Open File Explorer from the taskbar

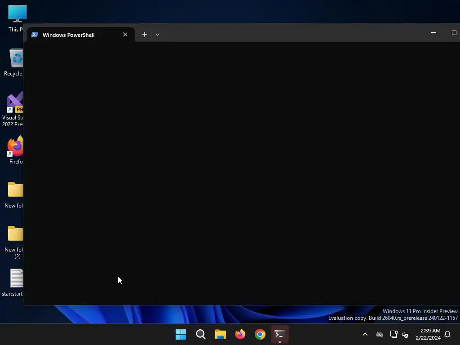pos(220,334)
